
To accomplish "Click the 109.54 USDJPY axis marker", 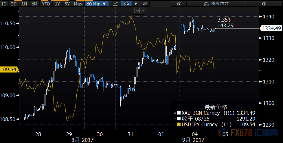I will click(x=9, y=69).
